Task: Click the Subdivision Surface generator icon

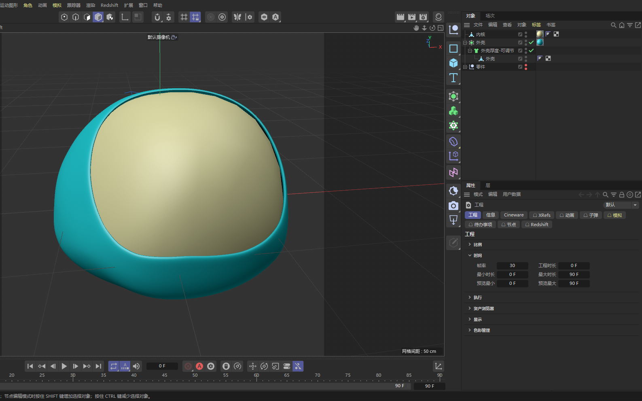Action: pos(453,96)
